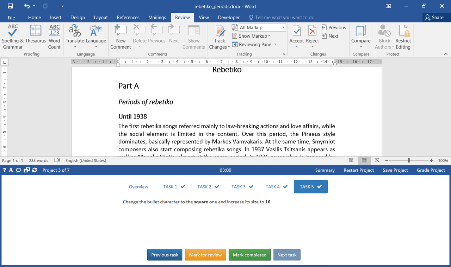The image size is (451, 267).
Task: Click the Grade Project link
Action: coord(431,170)
